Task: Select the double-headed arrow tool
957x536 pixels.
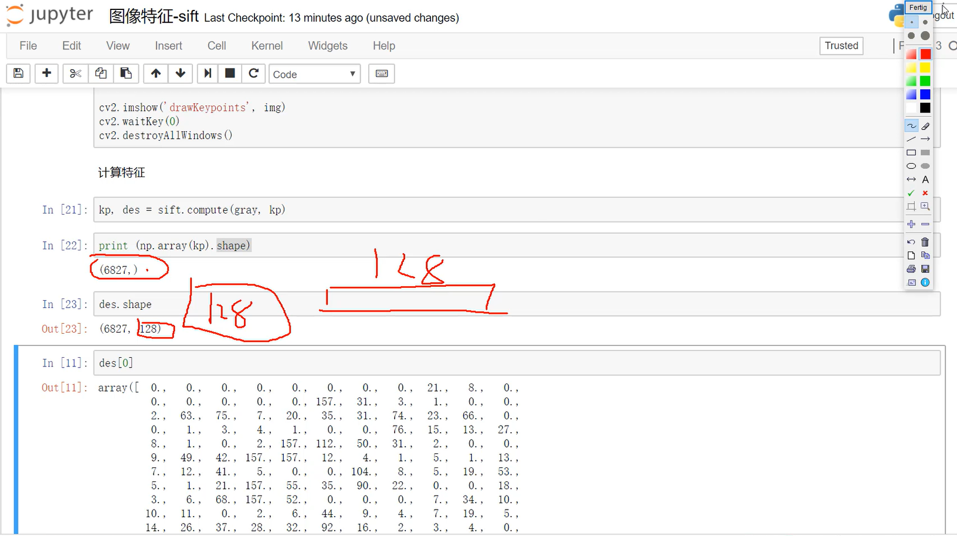Action: [x=911, y=179]
